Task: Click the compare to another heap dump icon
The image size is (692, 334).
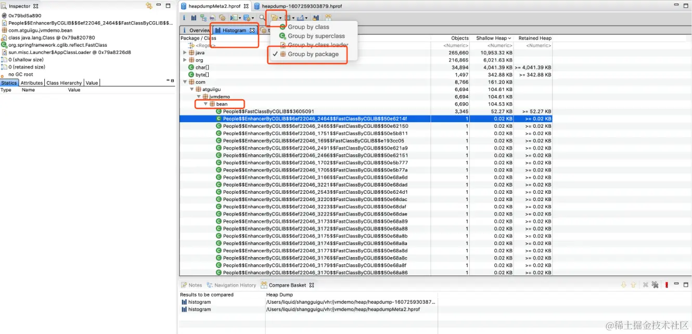Action: point(316,18)
